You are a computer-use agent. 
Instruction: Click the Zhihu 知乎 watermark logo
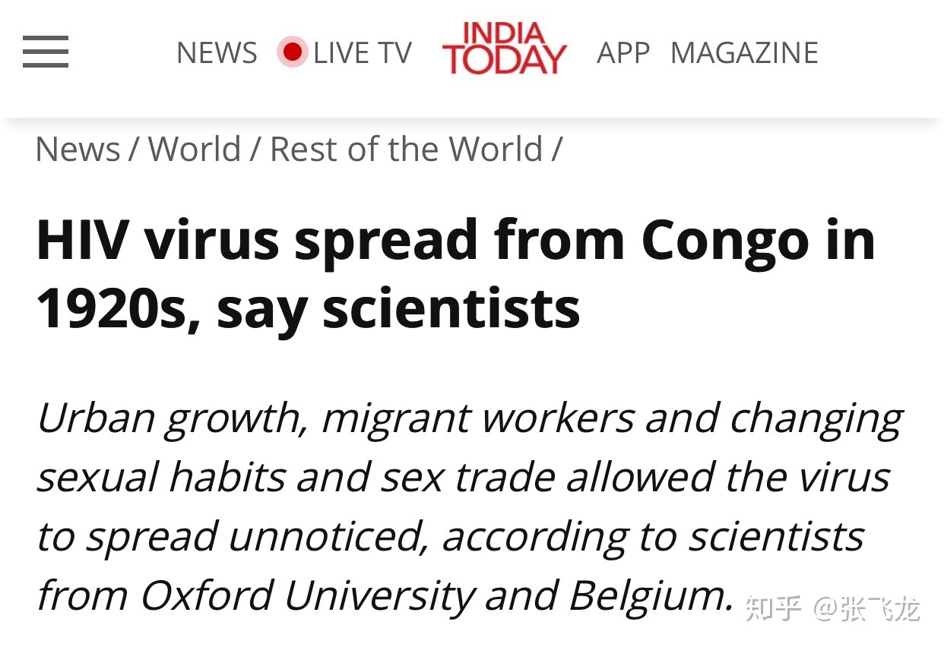tap(773, 608)
